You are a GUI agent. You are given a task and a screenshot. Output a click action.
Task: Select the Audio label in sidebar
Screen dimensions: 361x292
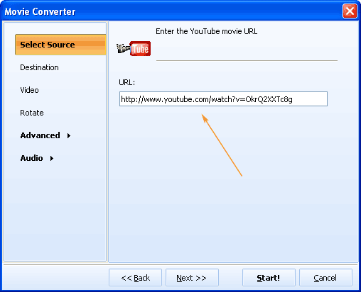coord(31,158)
